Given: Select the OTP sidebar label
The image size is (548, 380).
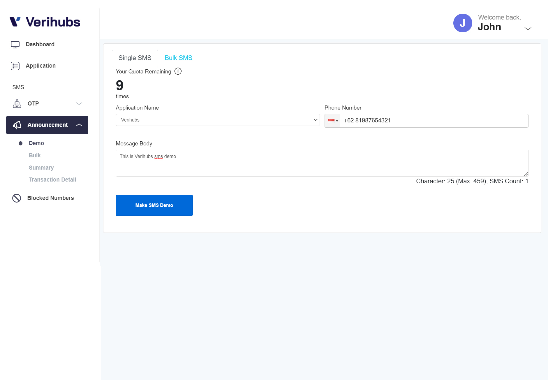Looking at the screenshot, I should (x=33, y=104).
